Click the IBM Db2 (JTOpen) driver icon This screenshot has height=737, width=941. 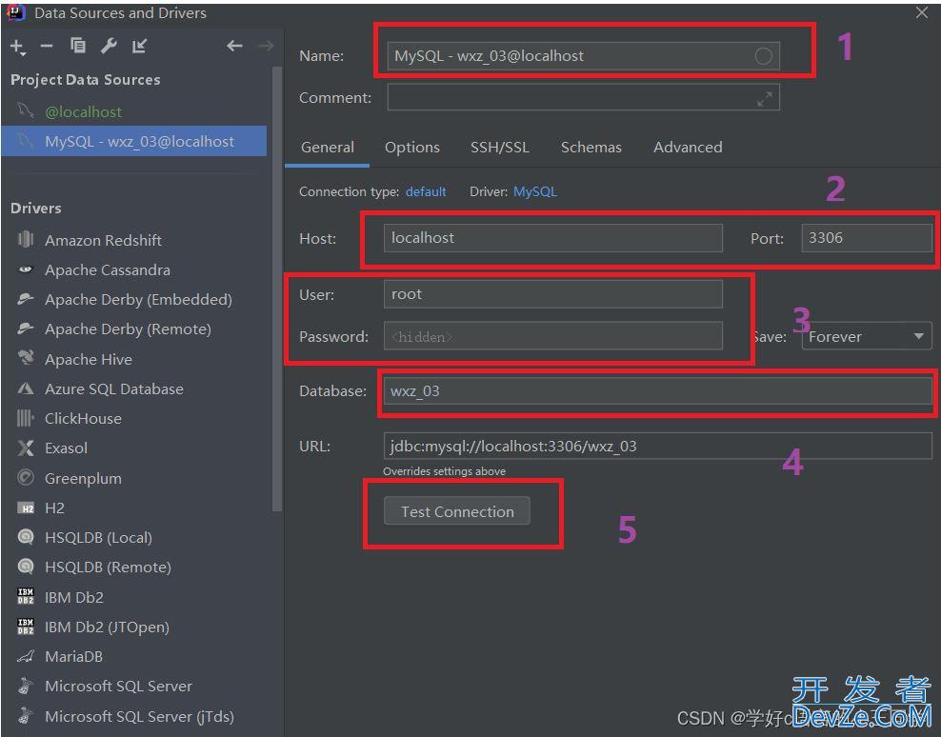[26, 626]
